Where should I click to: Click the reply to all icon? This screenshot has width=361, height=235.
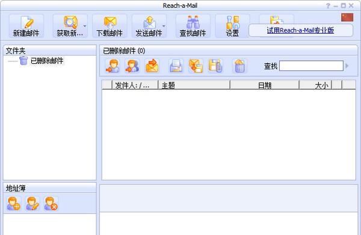[x=132, y=66]
